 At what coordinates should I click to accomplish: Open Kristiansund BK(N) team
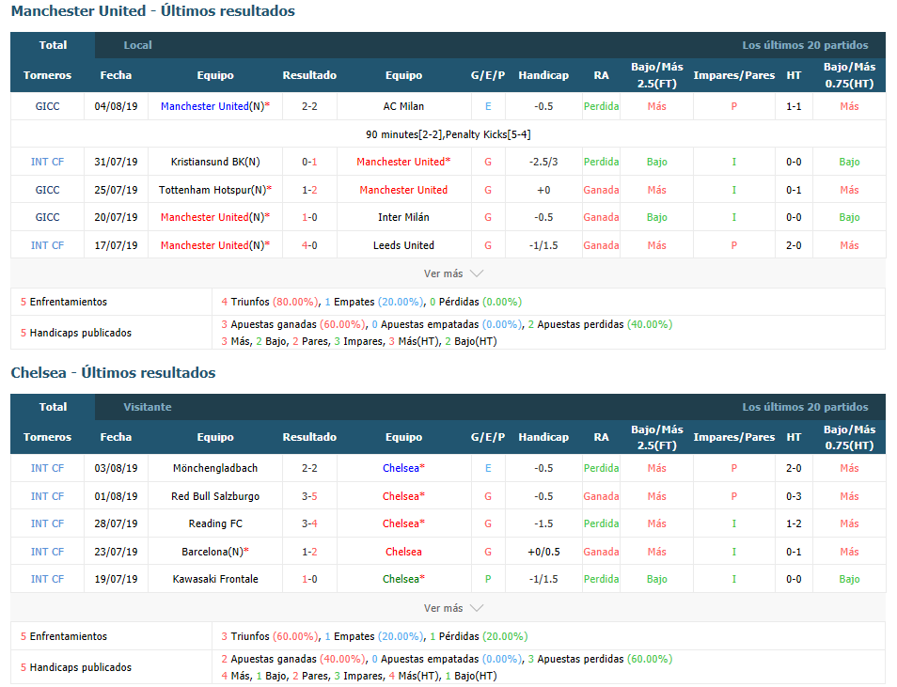click(x=215, y=162)
